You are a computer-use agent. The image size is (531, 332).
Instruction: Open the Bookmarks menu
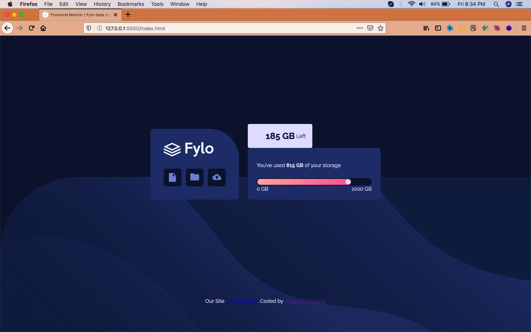click(x=131, y=4)
